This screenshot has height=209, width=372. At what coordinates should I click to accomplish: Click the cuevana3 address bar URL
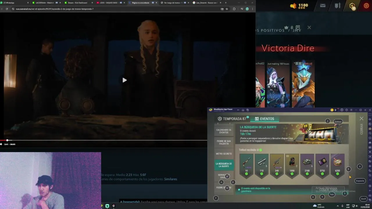pos(55,9)
